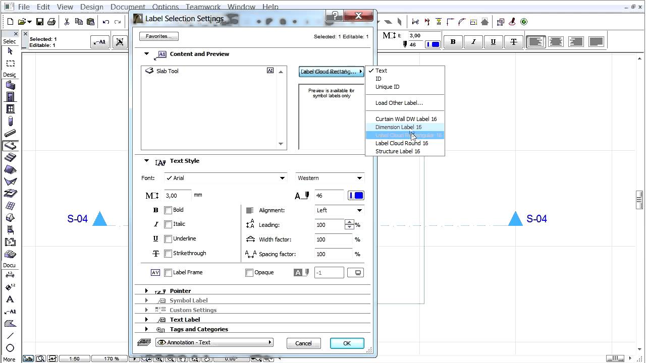Image resolution: width=646 pixels, height=363 pixels.
Task: Select the Skylight tool
Action: (10, 194)
